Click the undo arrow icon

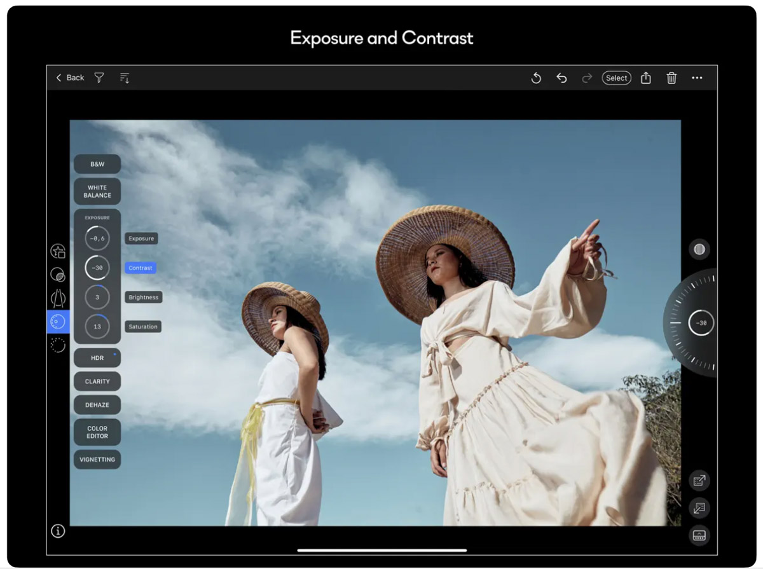(x=561, y=78)
